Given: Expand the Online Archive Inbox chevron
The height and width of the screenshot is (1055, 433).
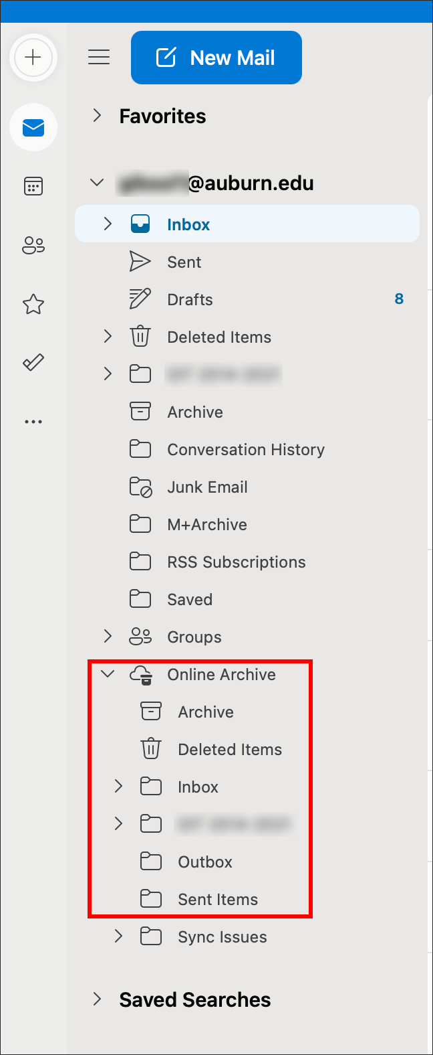Looking at the screenshot, I should 118,787.
